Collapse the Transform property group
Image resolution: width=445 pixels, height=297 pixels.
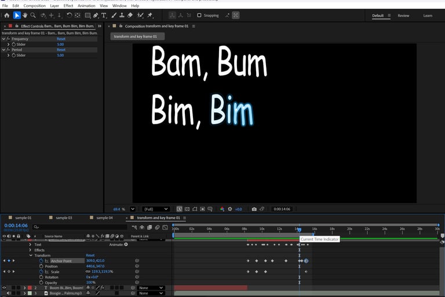pos(31,255)
